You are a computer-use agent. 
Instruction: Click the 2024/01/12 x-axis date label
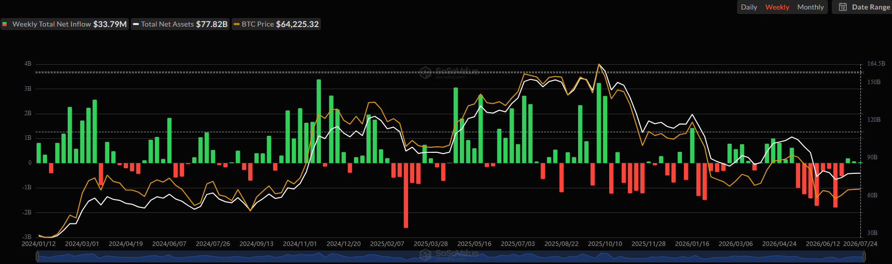click(39, 244)
